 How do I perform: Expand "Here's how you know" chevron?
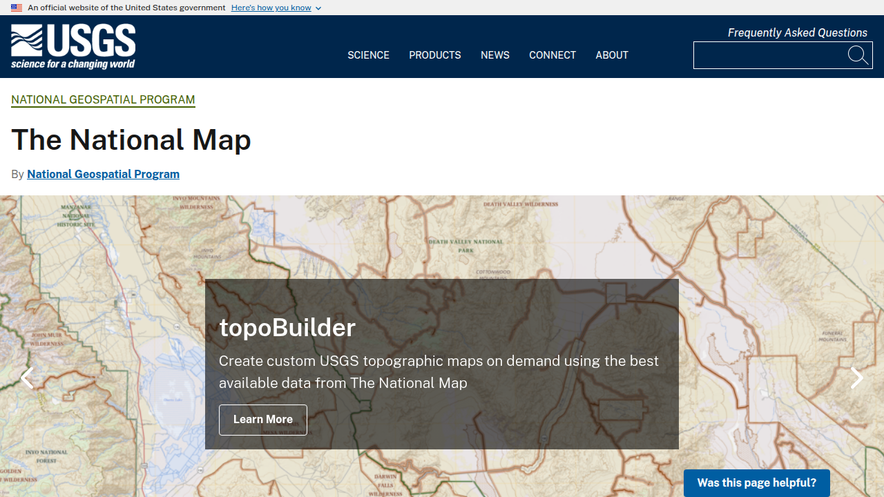click(318, 8)
